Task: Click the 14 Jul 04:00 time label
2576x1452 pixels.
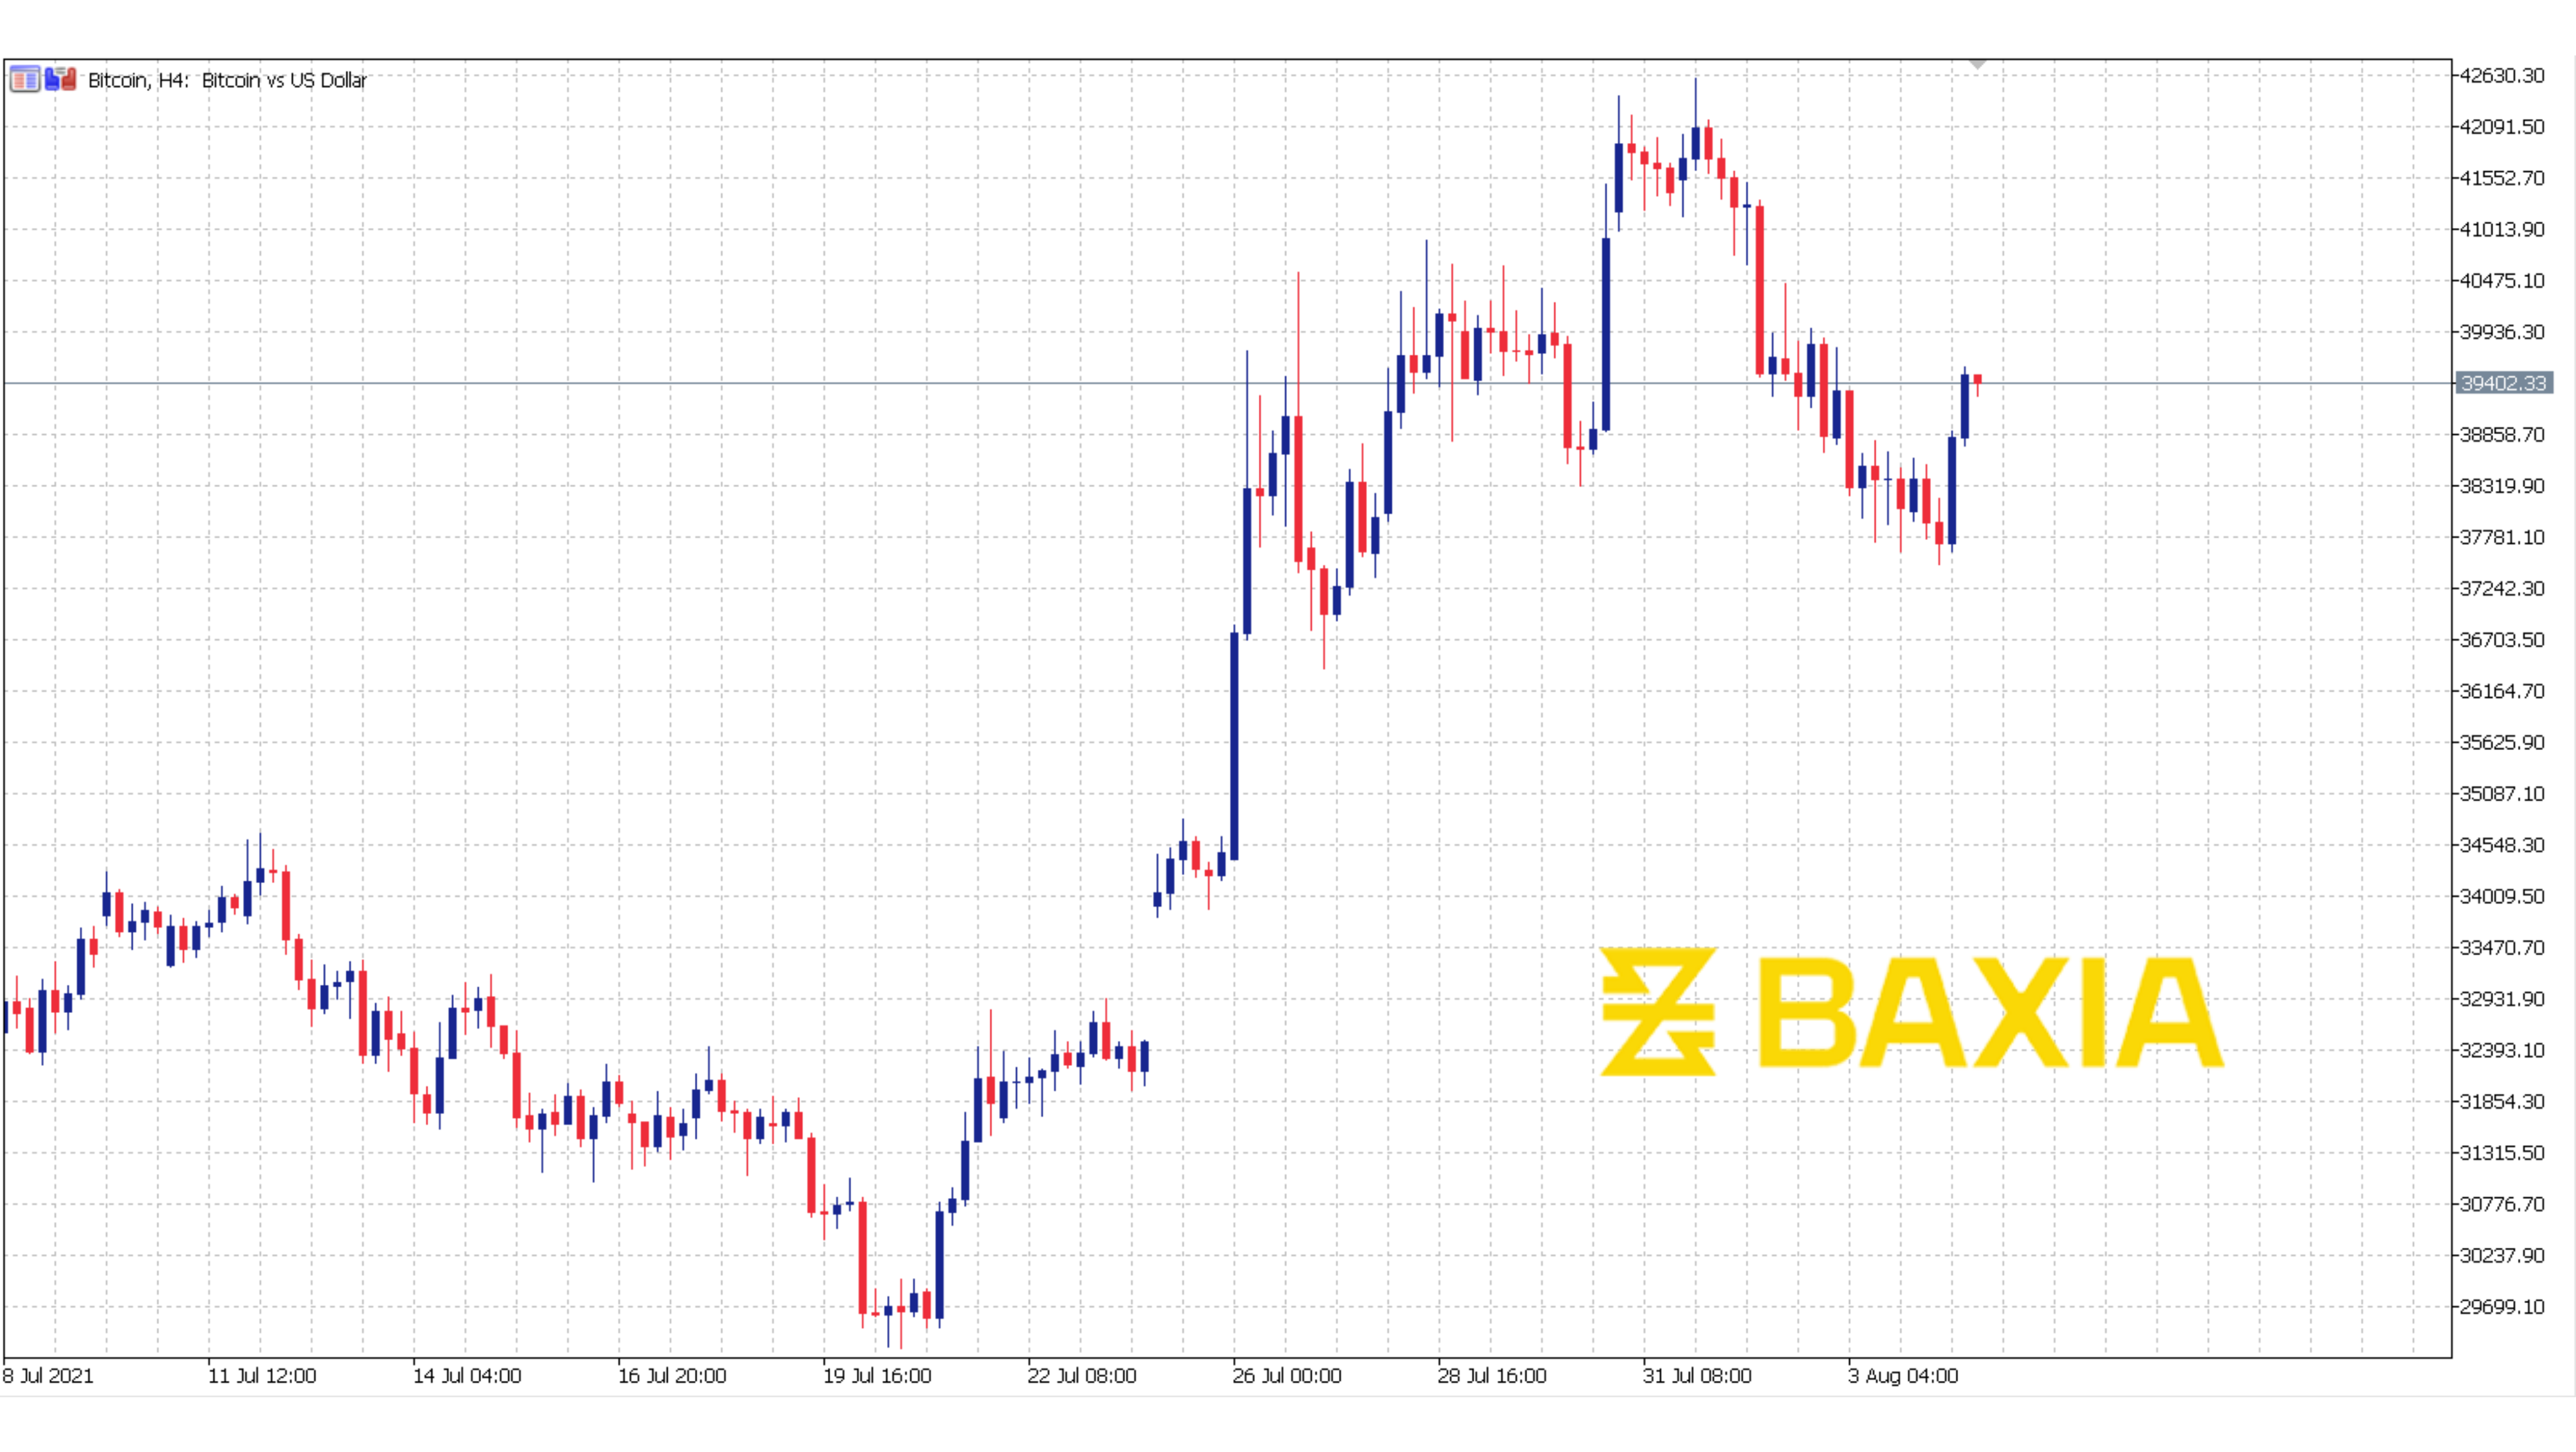Action: pos(466,1376)
